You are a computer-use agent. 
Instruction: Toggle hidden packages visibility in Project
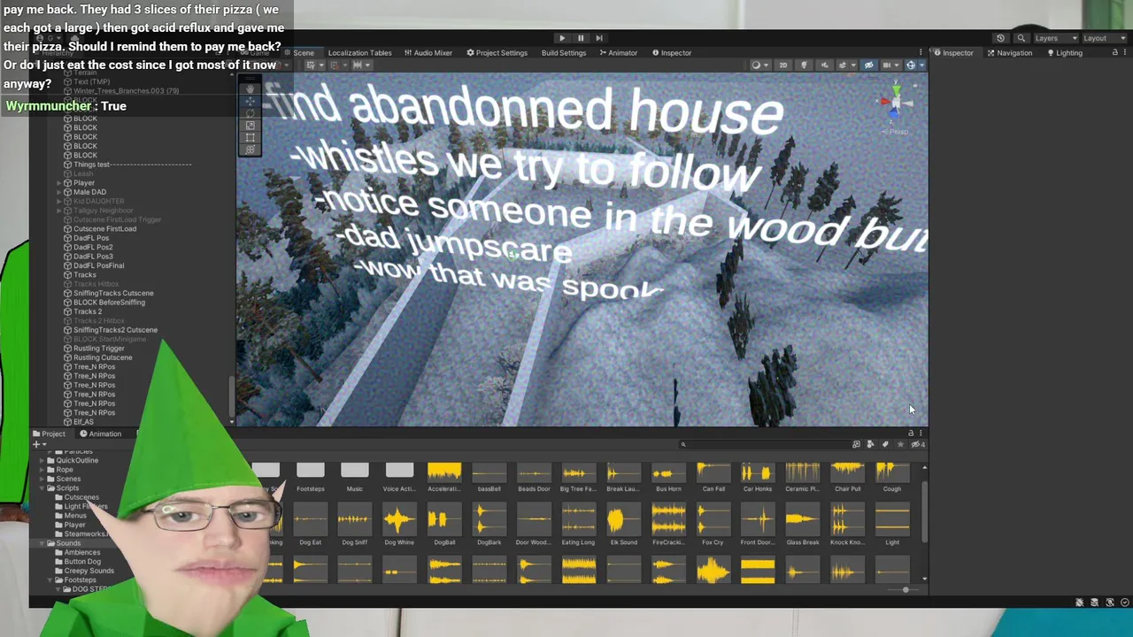pyautogui.click(x=917, y=444)
